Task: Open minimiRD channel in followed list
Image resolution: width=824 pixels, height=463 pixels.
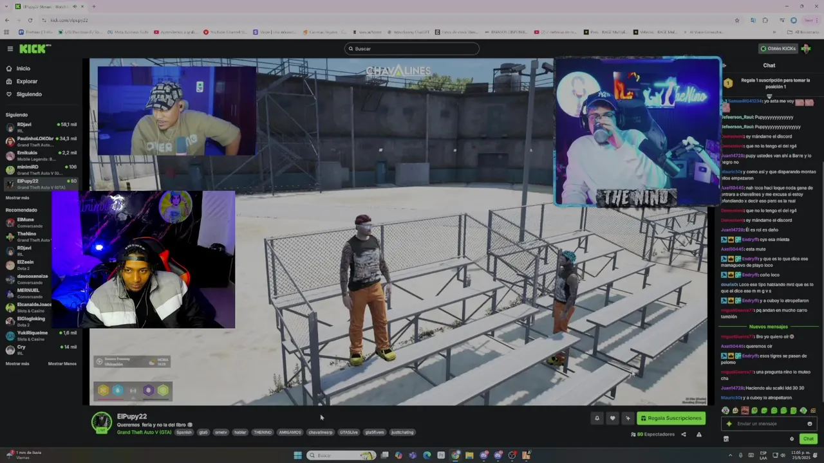Action: (x=41, y=169)
